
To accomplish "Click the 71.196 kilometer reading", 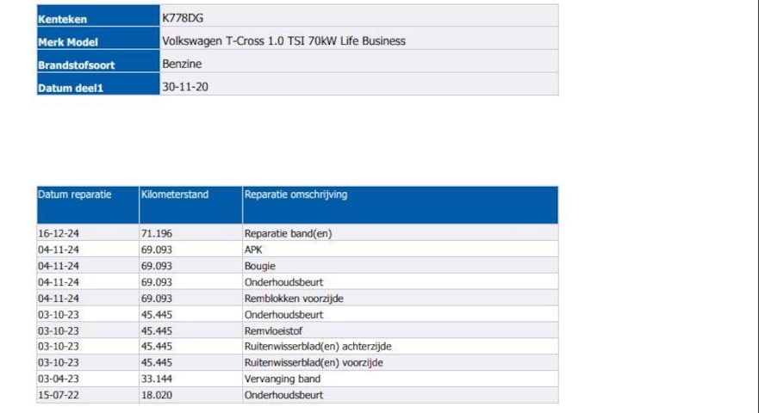I will click(156, 233).
